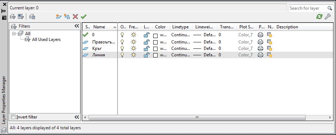Delete the selected layer with red X
The width and height of the screenshot is (336, 135).
pos(75,17)
